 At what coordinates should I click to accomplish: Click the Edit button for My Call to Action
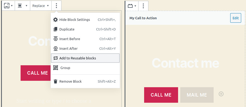click(x=235, y=18)
